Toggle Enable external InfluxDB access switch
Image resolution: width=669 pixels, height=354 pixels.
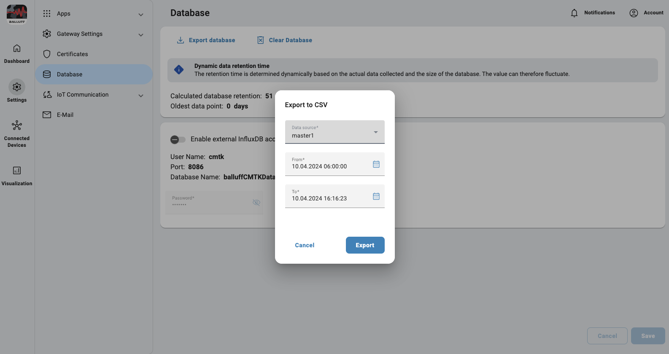point(178,139)
